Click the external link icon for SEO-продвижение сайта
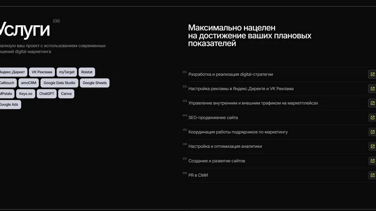Viewport: 376px width, 211px height. [x=372, y=117]
